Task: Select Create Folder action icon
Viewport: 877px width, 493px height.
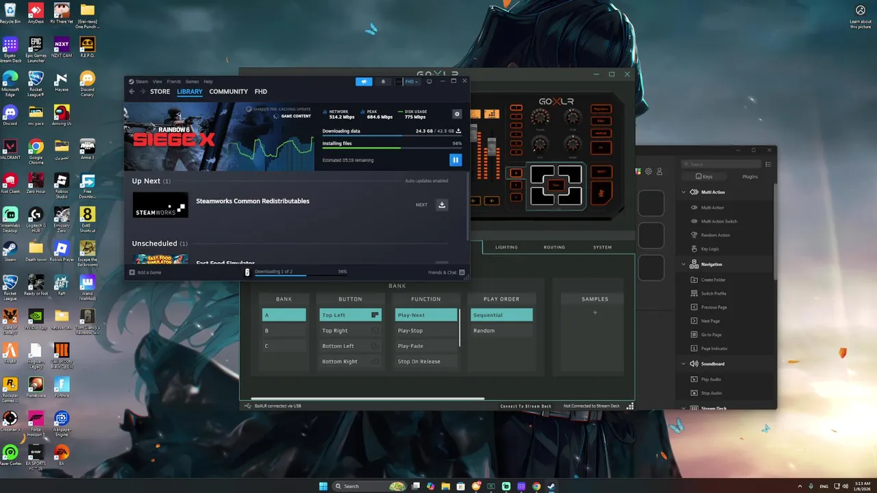Action: tap(694, 279)
